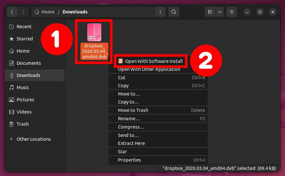
Task: Open the hamburger main menu
Action: (x=232, y=12)
